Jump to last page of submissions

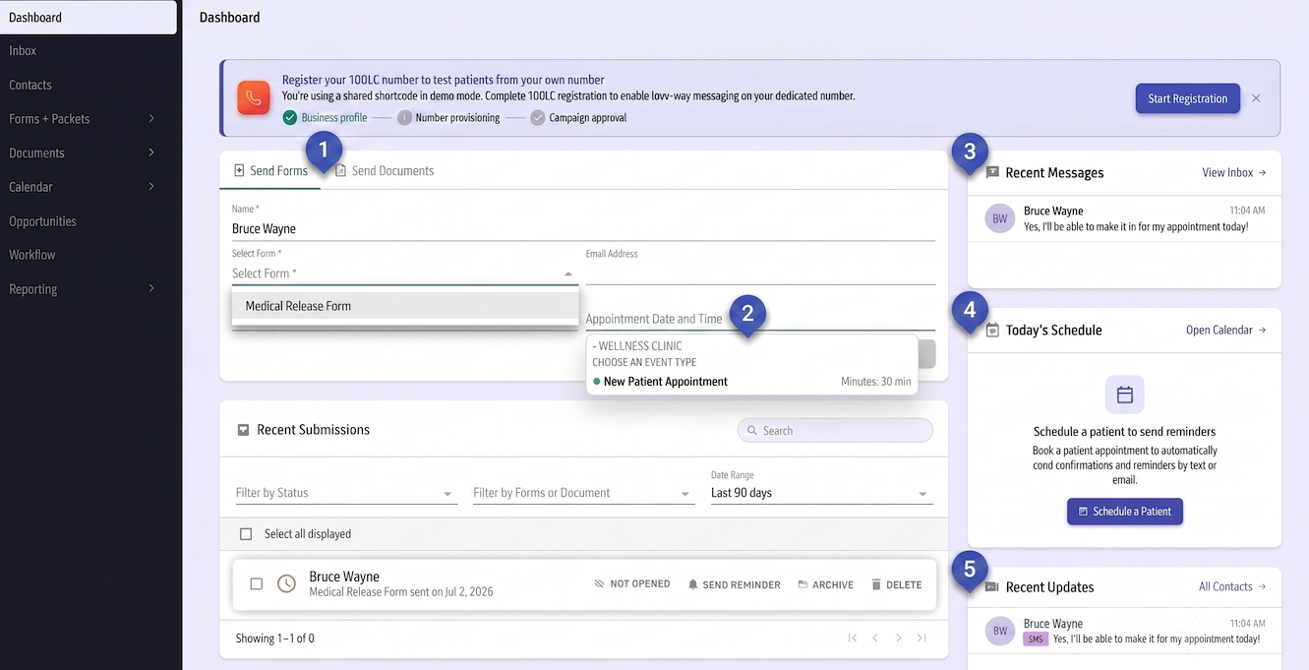pyautogui.click(x=922, y=639)
